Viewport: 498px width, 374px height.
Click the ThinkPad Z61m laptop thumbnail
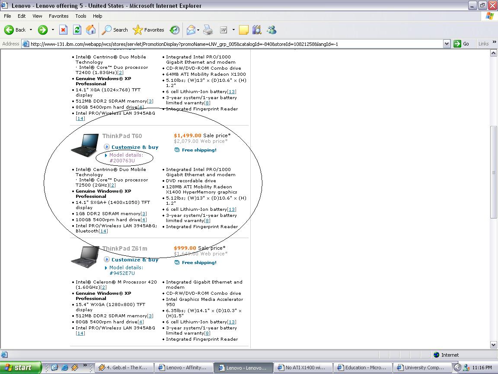[x=85, y=257]
